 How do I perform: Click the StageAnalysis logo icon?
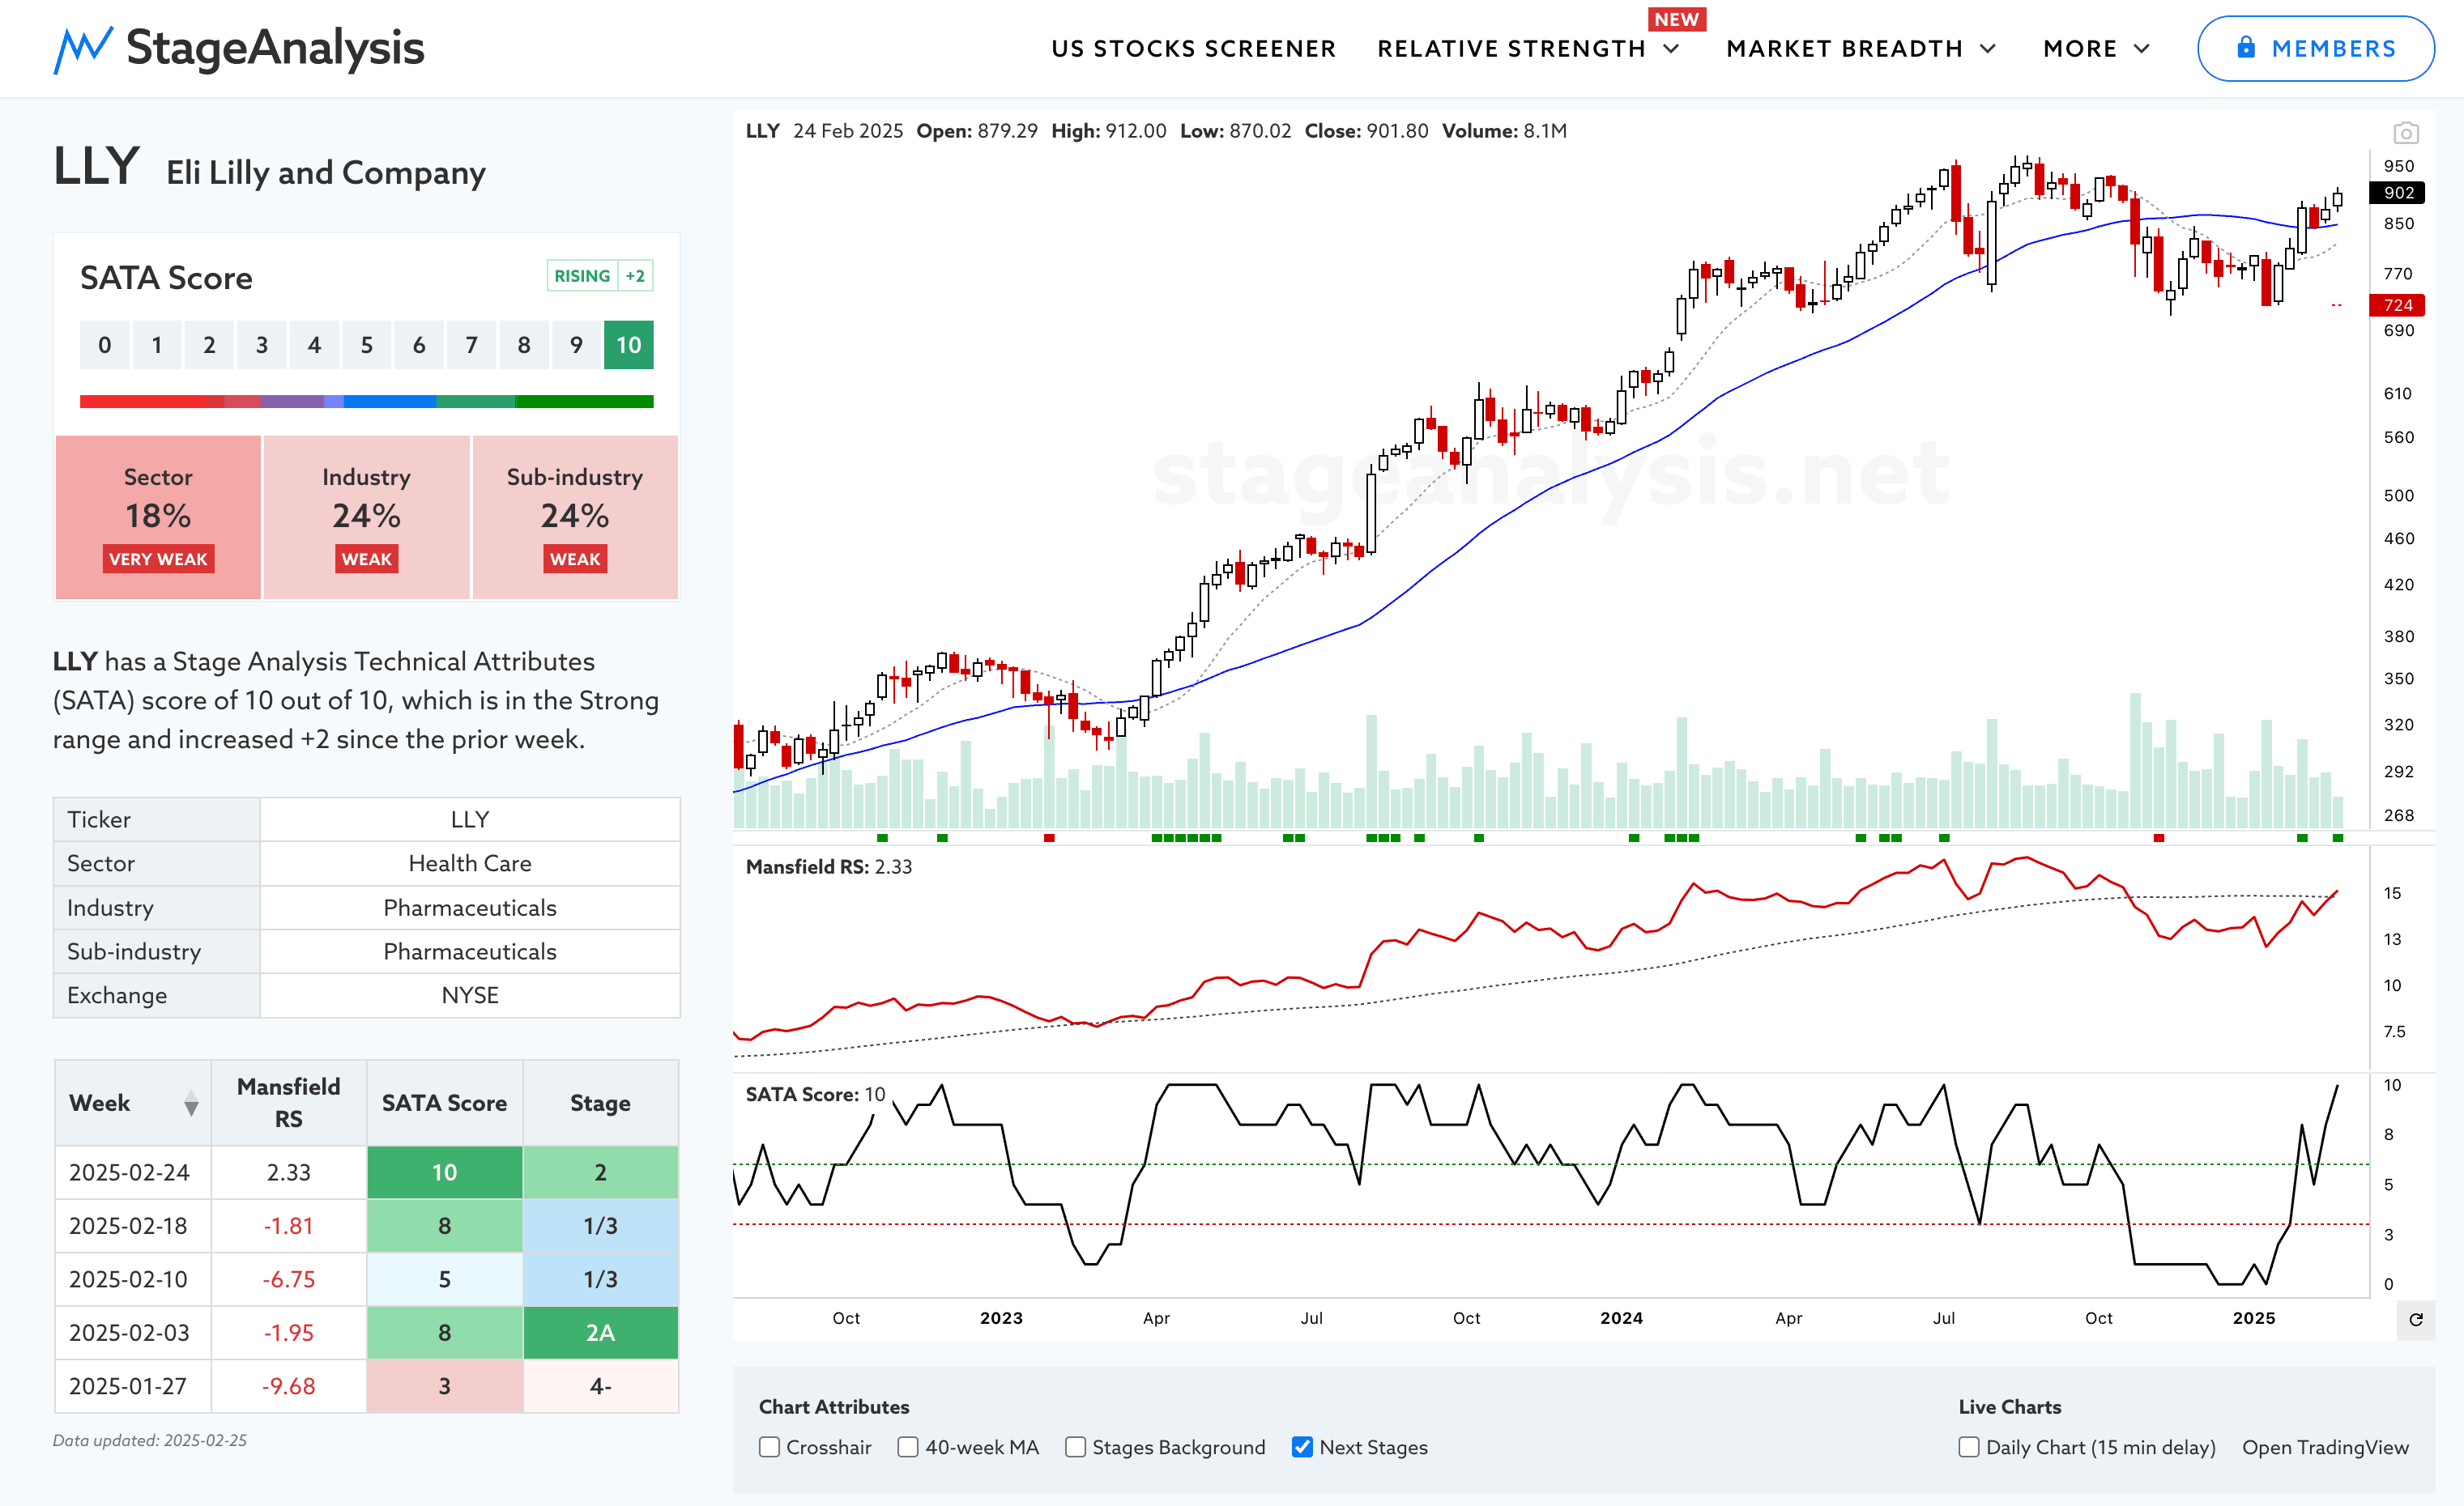point(83,50)
